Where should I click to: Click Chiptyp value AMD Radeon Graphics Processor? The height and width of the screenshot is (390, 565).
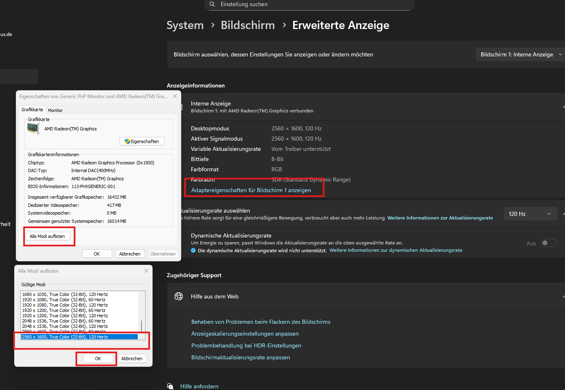(x=113, y=163)
